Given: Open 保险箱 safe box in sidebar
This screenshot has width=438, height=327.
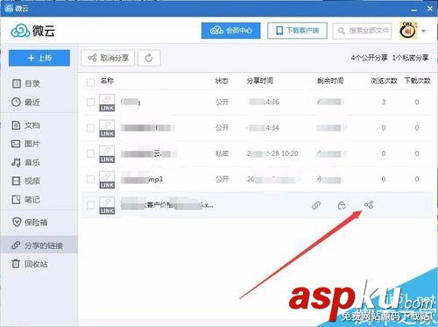Looking at the screenshot, I should [x=30, y=223].
